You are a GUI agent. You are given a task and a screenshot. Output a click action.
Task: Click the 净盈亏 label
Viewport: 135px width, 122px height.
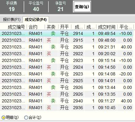point(60,3)
